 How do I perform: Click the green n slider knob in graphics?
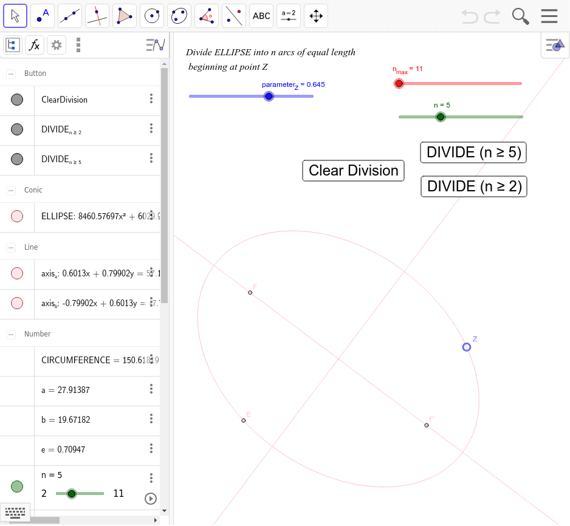441,117
